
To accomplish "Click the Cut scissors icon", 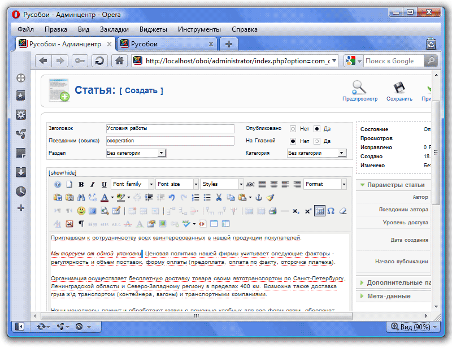I will click(x=219, y=198).
